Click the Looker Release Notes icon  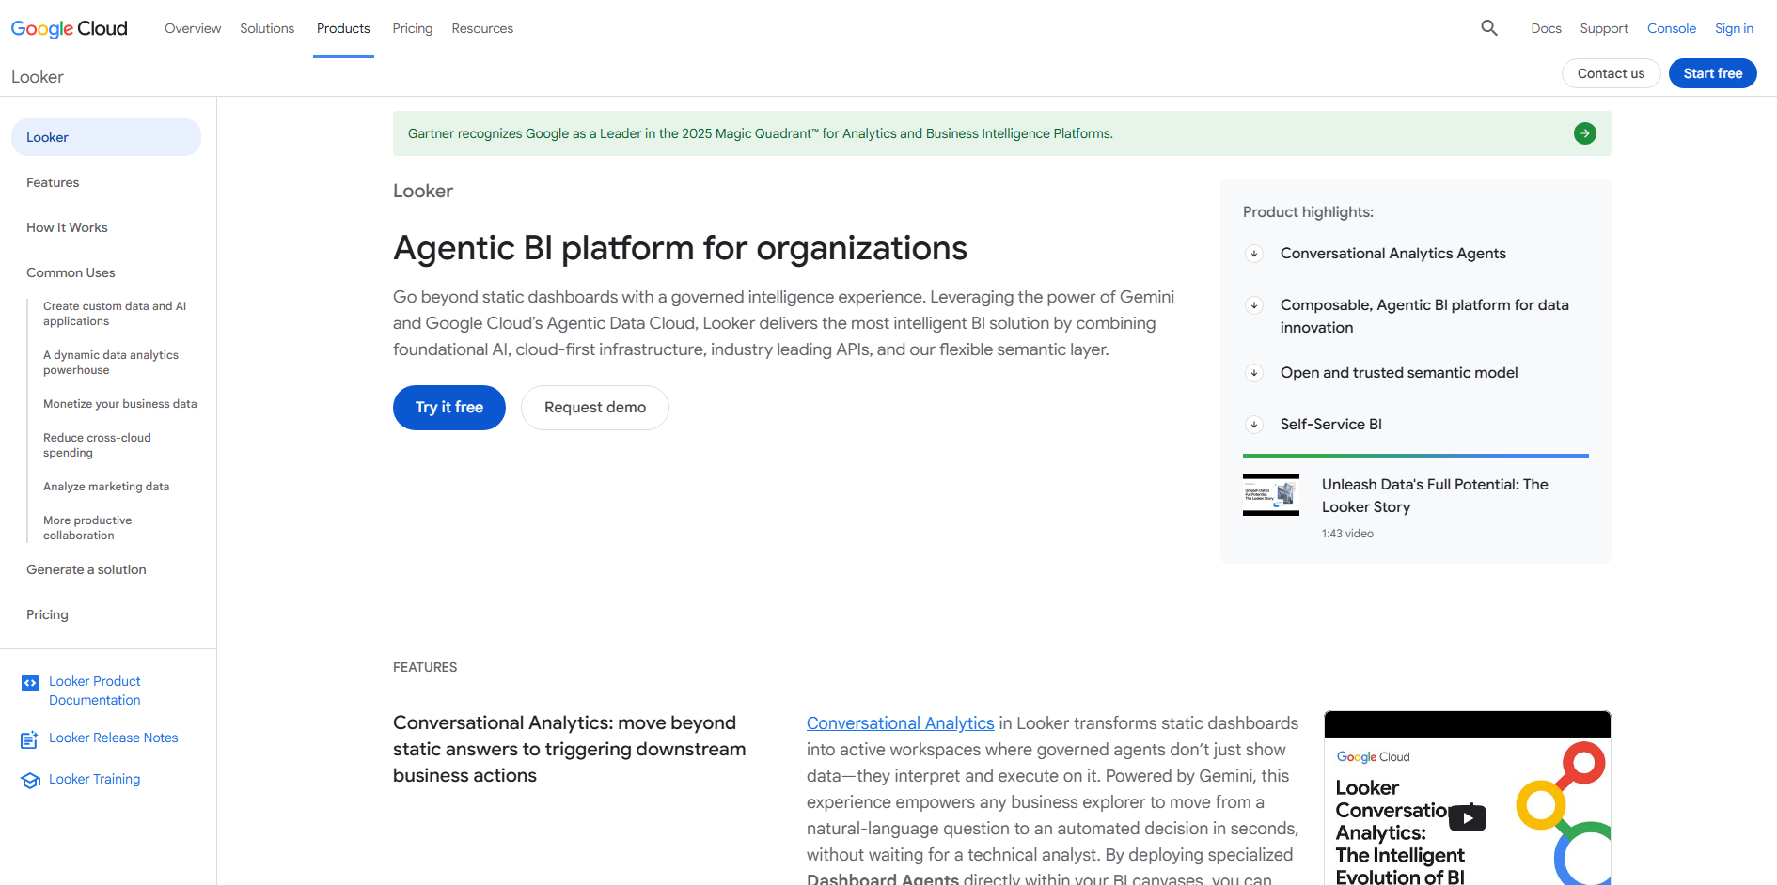(x=30, y=739)
